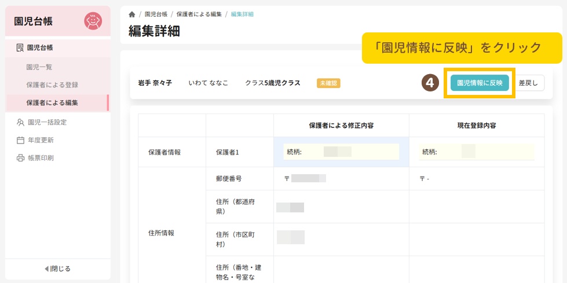Image resolution: width=567 pixels, height=283 pixels.
Task: Click 続柄 field under 保護者による修正内容
Action: (x=341, y=152)
